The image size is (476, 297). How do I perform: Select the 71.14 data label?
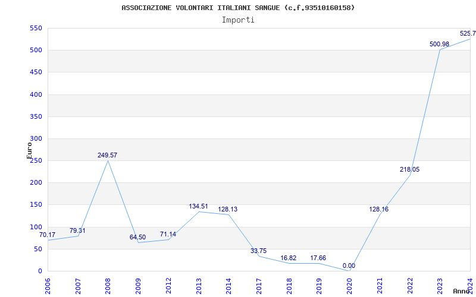[x=168, y=234]
